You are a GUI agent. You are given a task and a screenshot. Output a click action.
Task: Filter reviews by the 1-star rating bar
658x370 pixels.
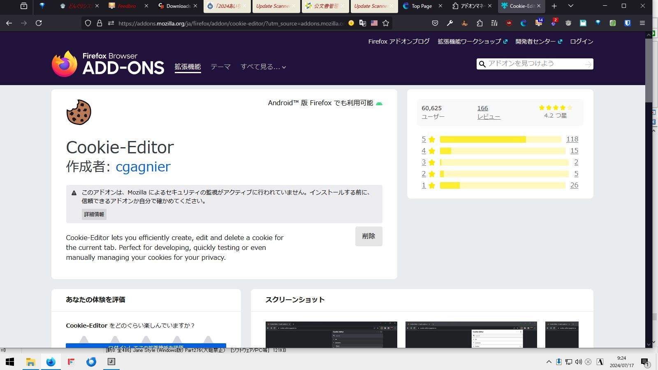(503, 185)
